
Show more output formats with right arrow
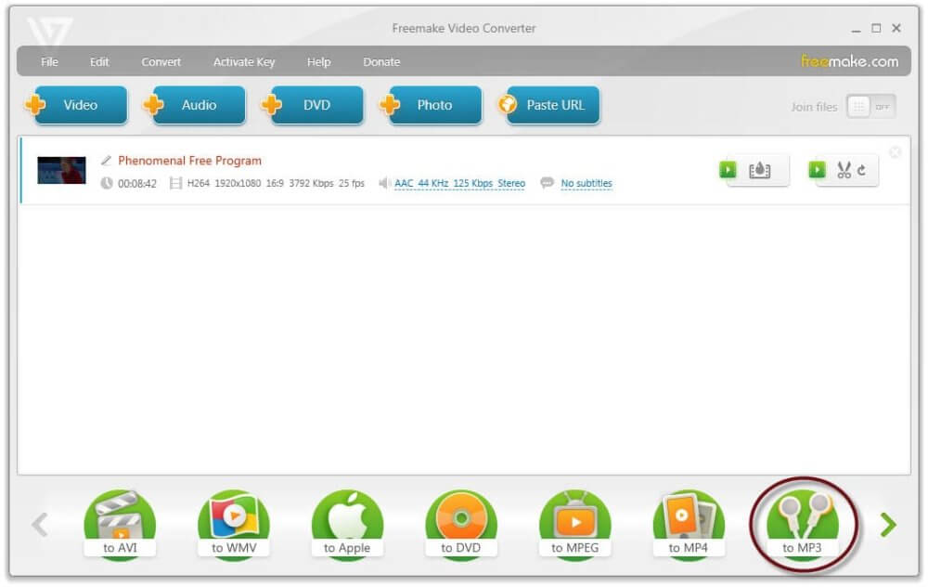coord(888,525)
